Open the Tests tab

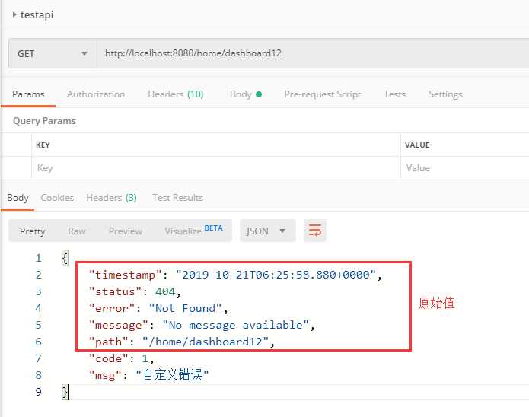pos(394,94)
